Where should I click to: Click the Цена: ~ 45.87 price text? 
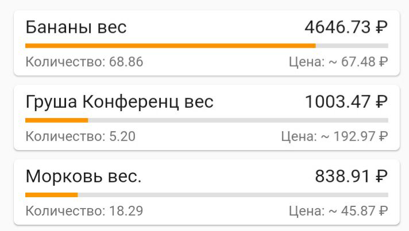[338, 211]
